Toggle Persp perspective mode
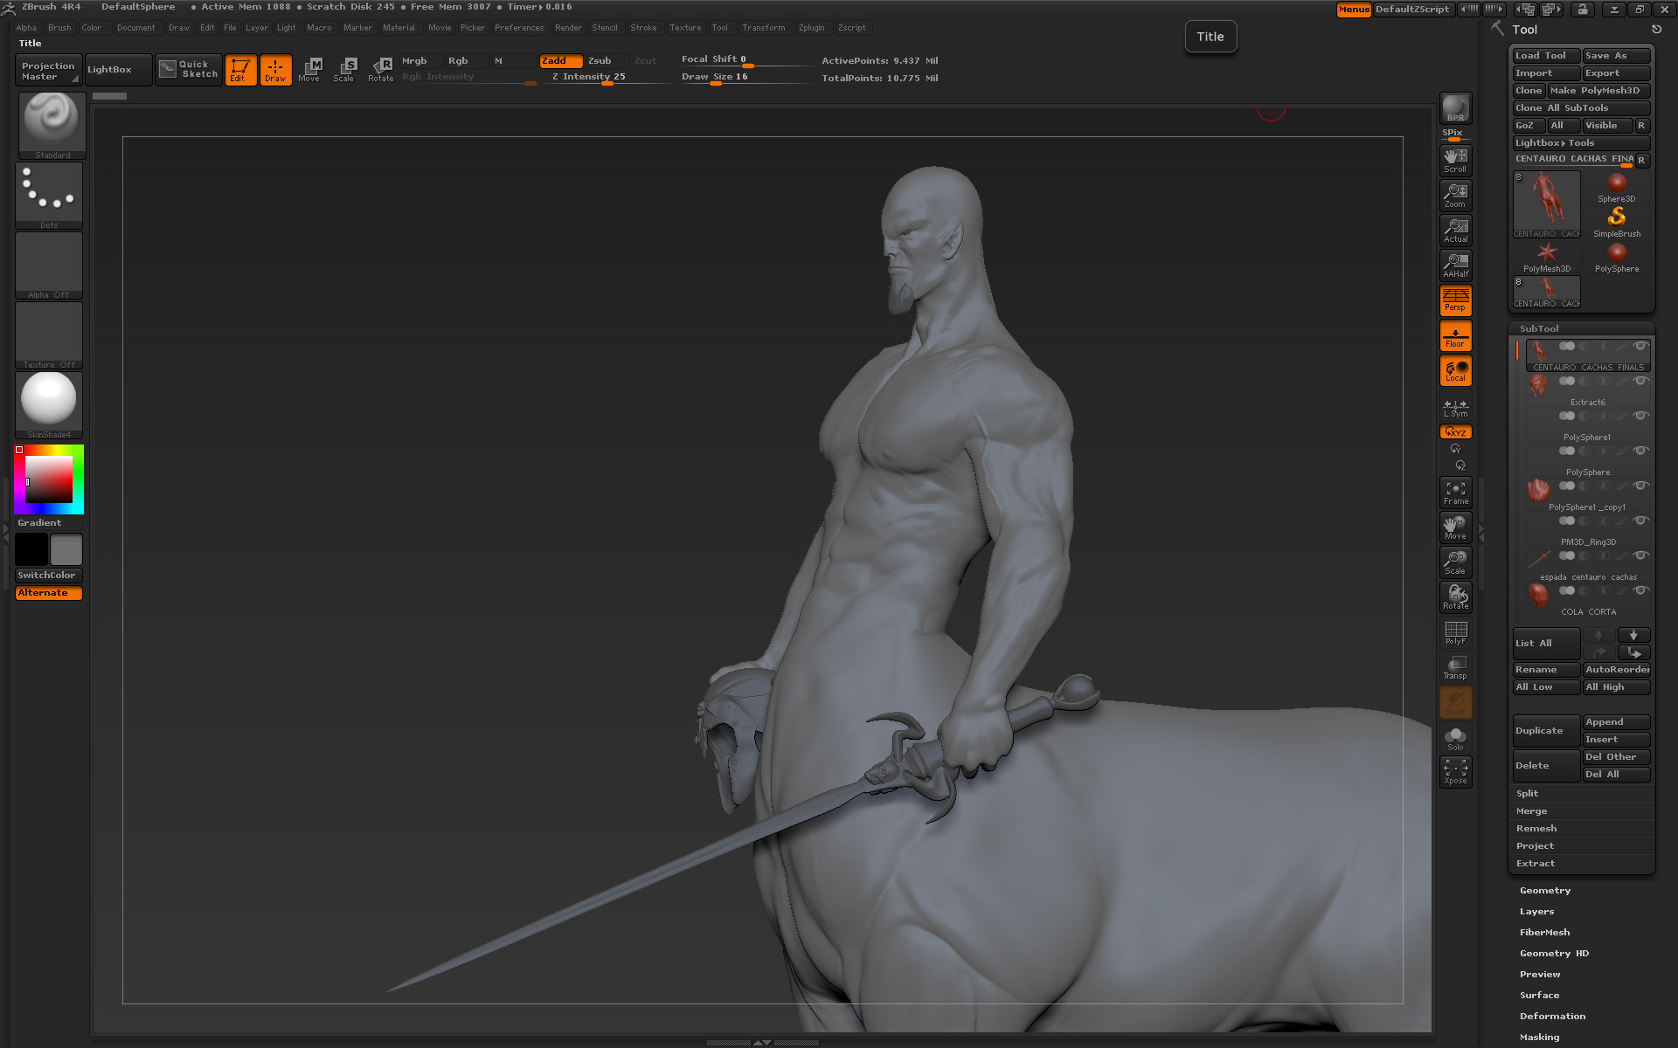Image resolution: width=1678 pixels, height=1048 pixels. click(x=1455, y=300)
